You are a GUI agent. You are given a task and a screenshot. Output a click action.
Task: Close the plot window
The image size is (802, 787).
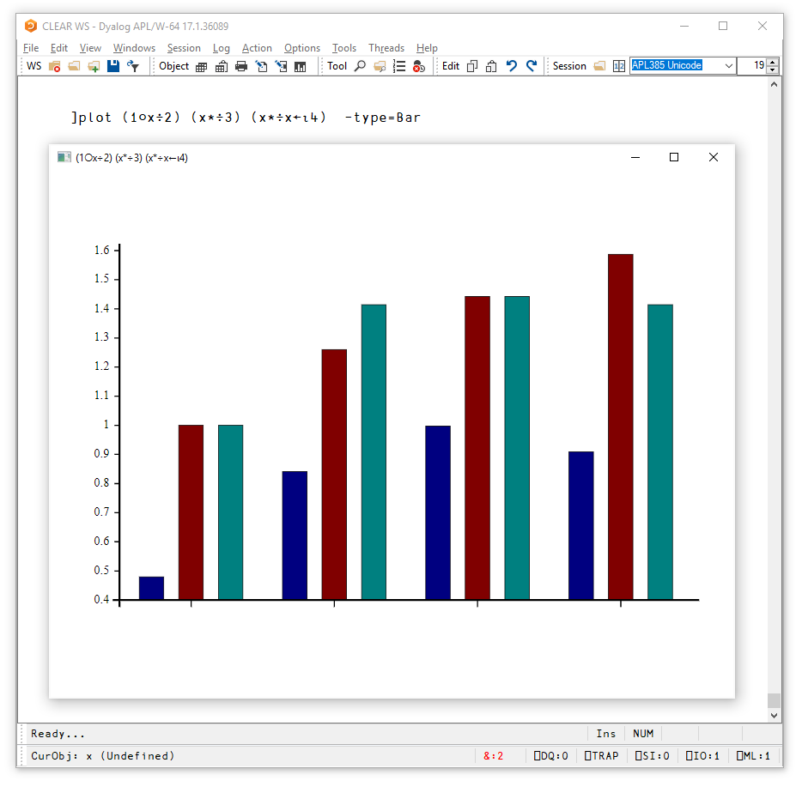click(x=714, y=157)
